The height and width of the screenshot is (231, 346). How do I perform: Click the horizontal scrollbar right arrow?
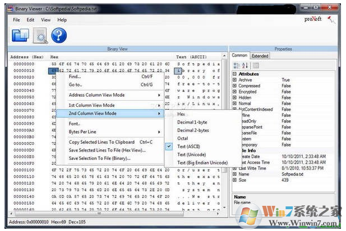[x=218, y=214]
